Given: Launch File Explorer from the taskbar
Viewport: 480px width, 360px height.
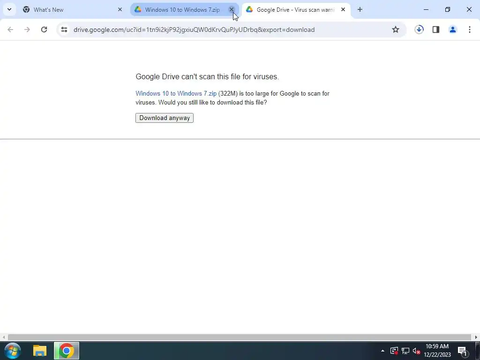Looking at the screenshot, I should point(40,351).
